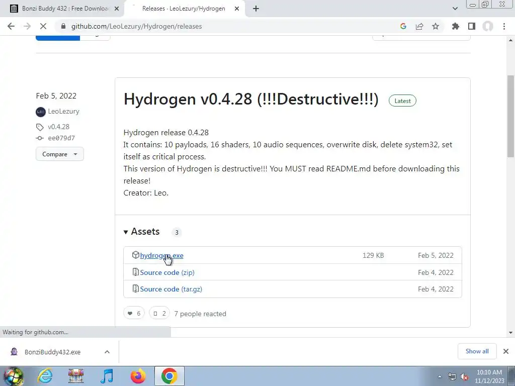Show all downloads
Viewport: 515px width, 386px height.
click(477, 351)
